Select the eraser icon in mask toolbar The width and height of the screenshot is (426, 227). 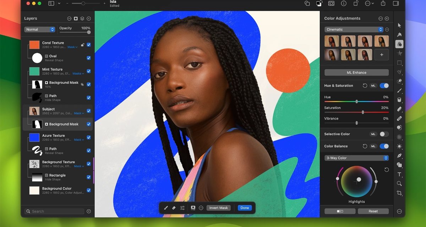click(x=174, y=208)
